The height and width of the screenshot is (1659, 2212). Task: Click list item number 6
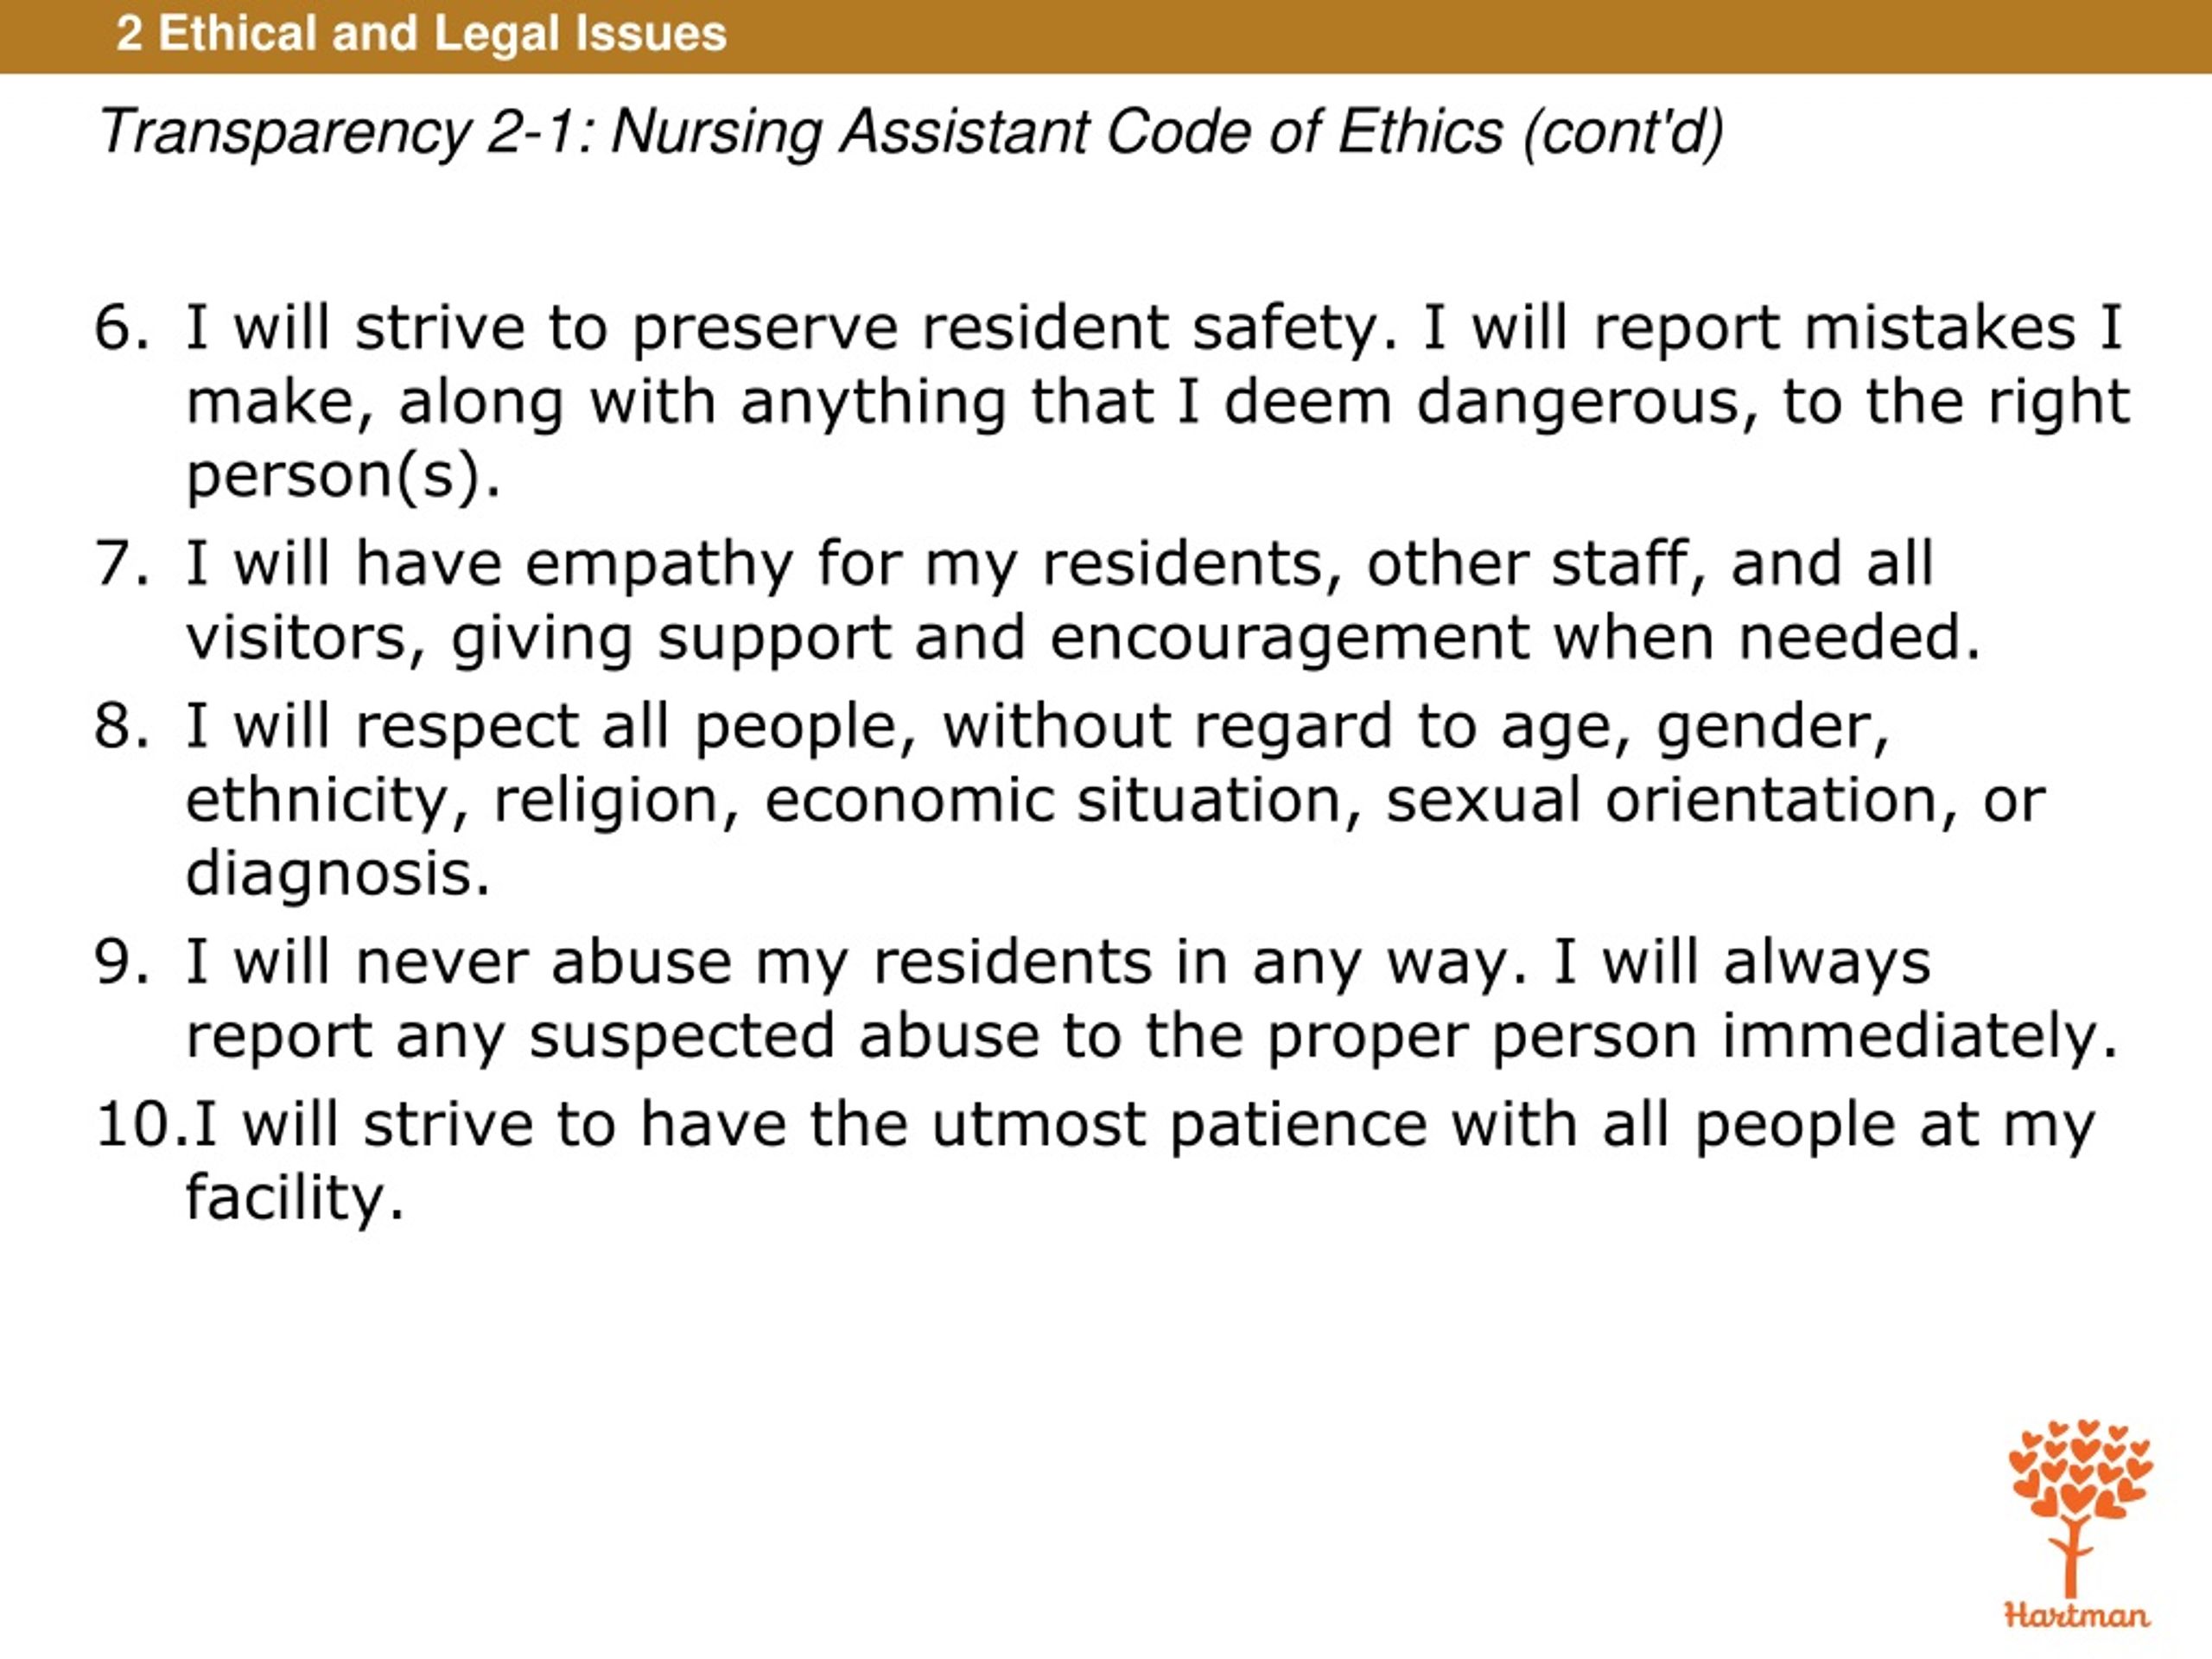coord(1112,401)
